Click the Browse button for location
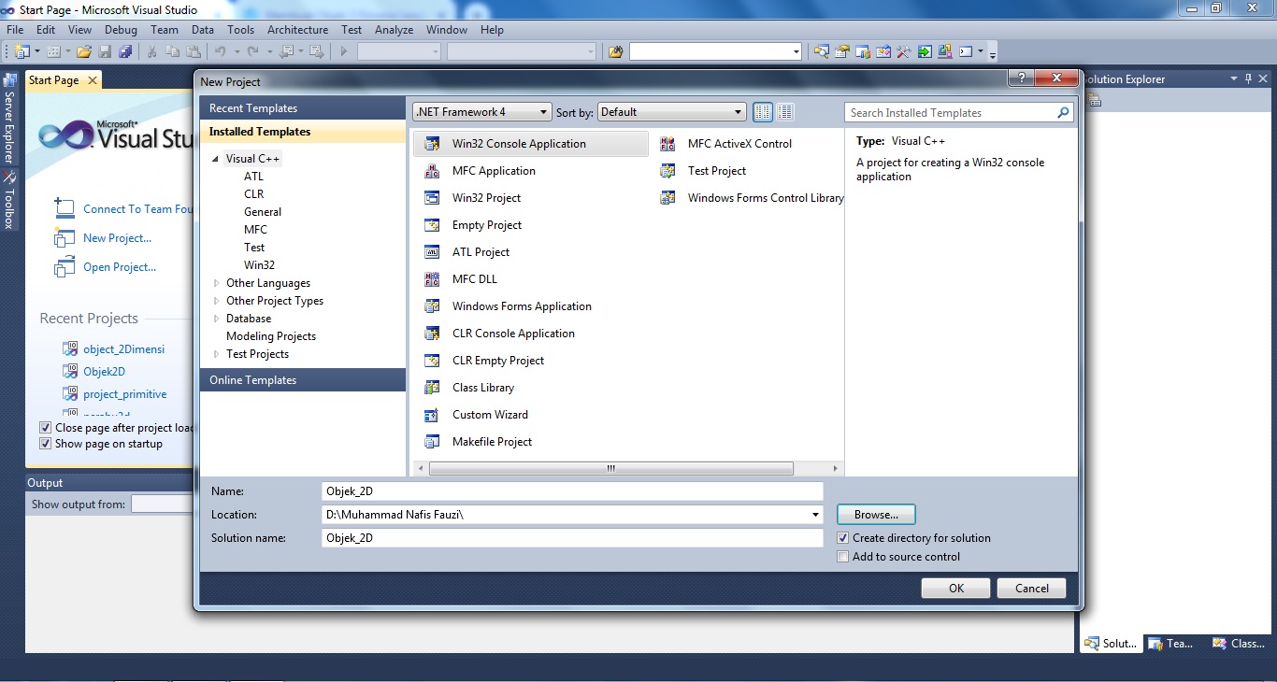 click(x=875, y=514)
